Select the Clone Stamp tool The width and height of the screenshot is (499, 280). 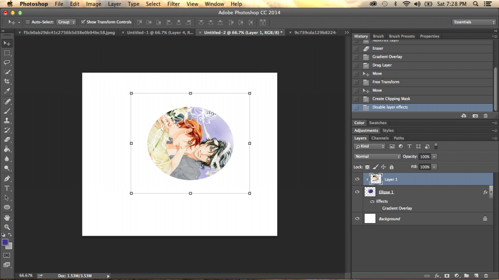[x=7, y=121]
